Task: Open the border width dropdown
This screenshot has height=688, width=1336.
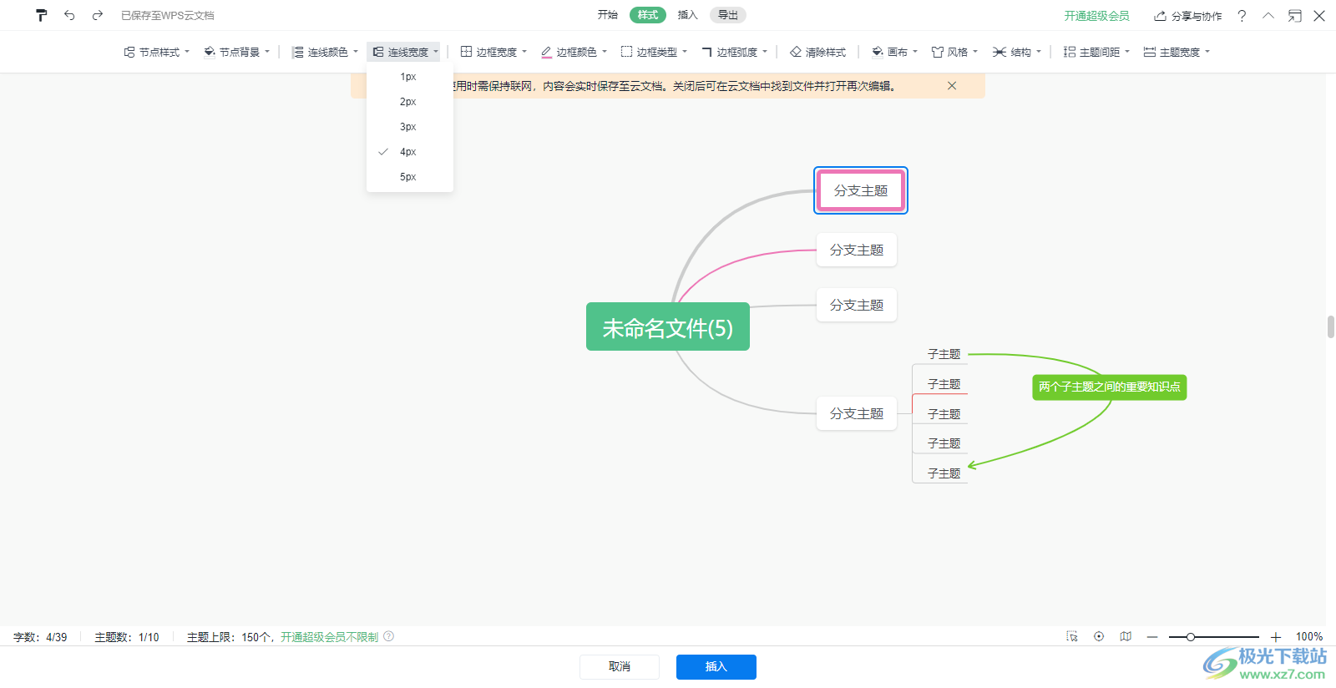Action: click(494, 52)
